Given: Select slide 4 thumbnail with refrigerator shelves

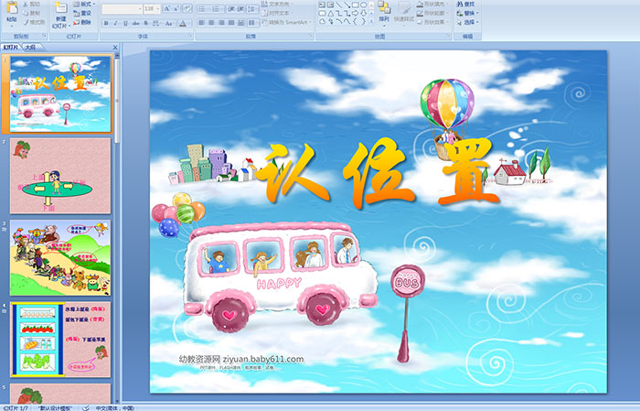Looking at the screenshot, I should pyautogui.click(x=60, y=339).
